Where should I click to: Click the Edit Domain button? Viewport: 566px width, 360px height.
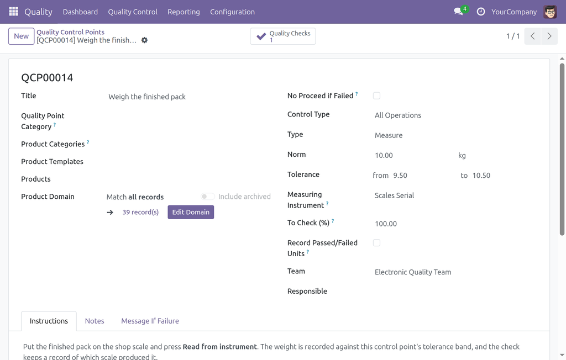pos(191,212)
